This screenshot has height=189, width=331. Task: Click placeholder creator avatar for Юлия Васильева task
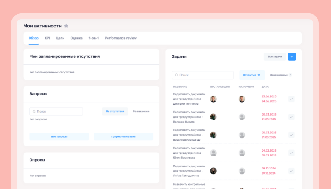(213, 153)
